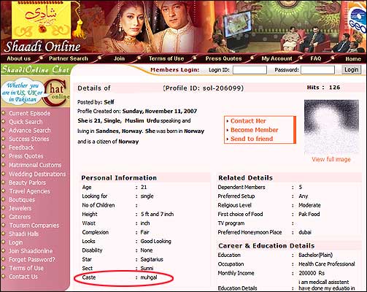This screenshot has width=367, height=292.
Task: Open Contact Us in sidebar
Action: 23,277
